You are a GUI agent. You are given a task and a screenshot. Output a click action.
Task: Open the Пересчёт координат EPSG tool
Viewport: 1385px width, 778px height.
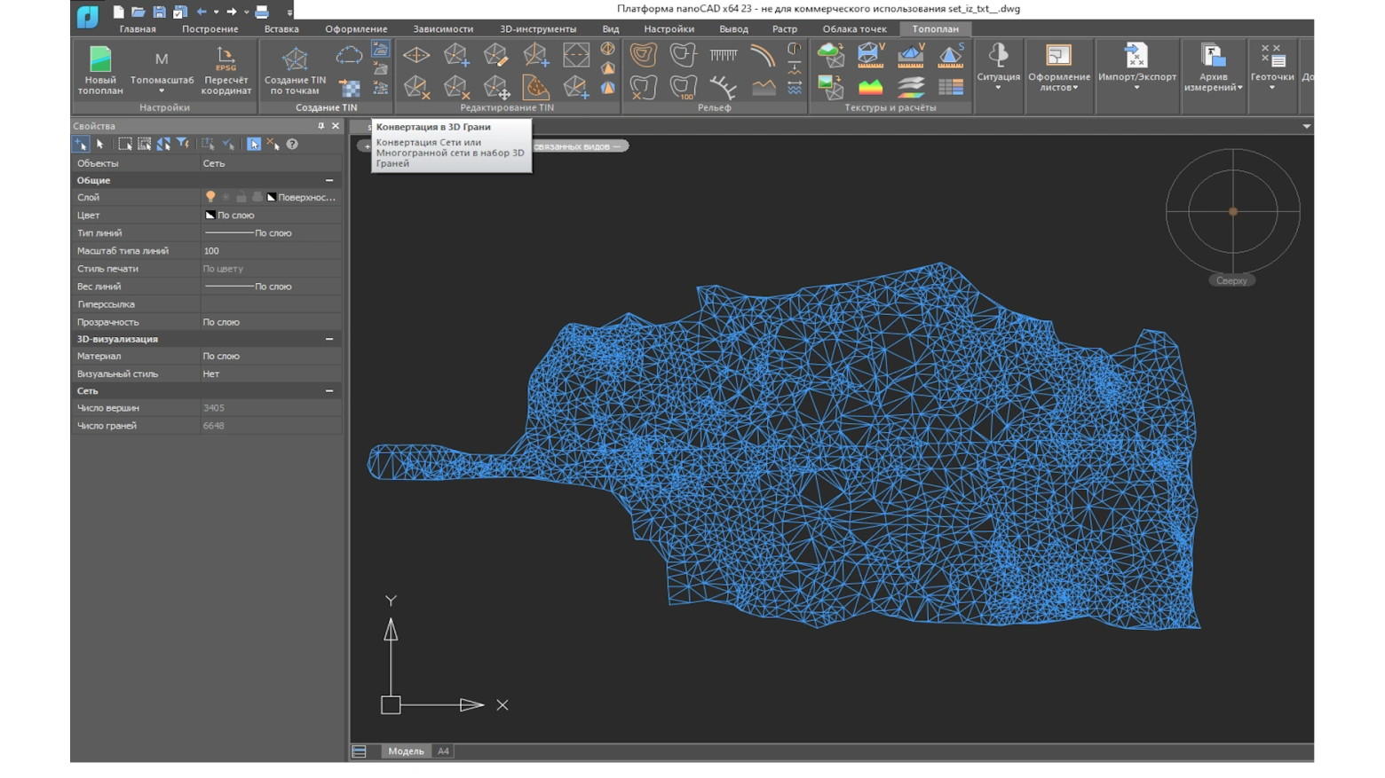(226, 60)
